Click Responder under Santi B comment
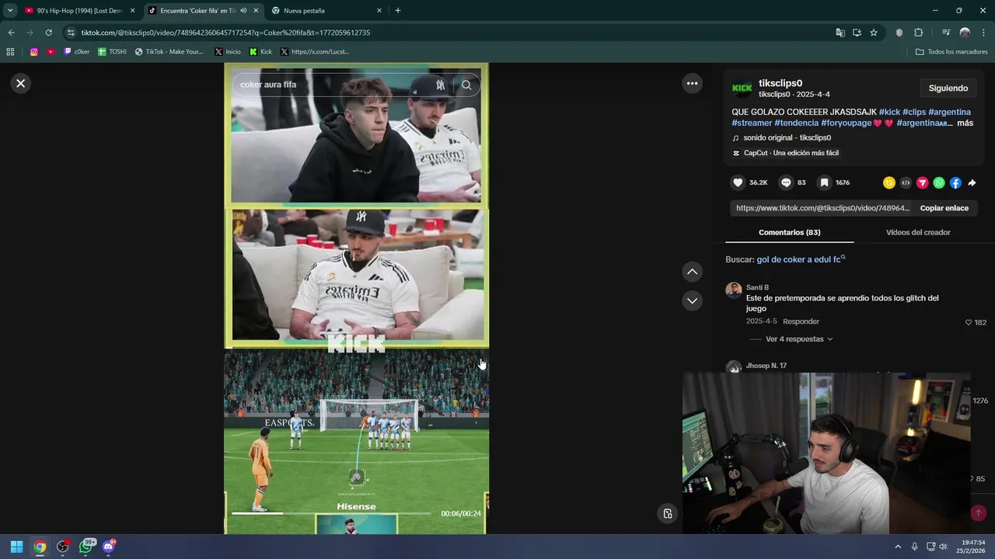995x559 pixels. pos(801,321)
